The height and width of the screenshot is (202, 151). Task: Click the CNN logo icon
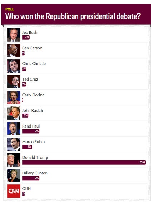pos(14,191)
